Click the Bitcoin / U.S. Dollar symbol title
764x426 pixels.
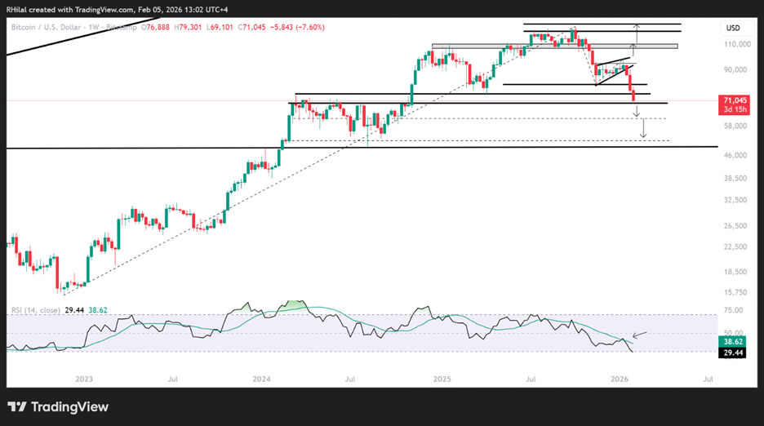46,27
